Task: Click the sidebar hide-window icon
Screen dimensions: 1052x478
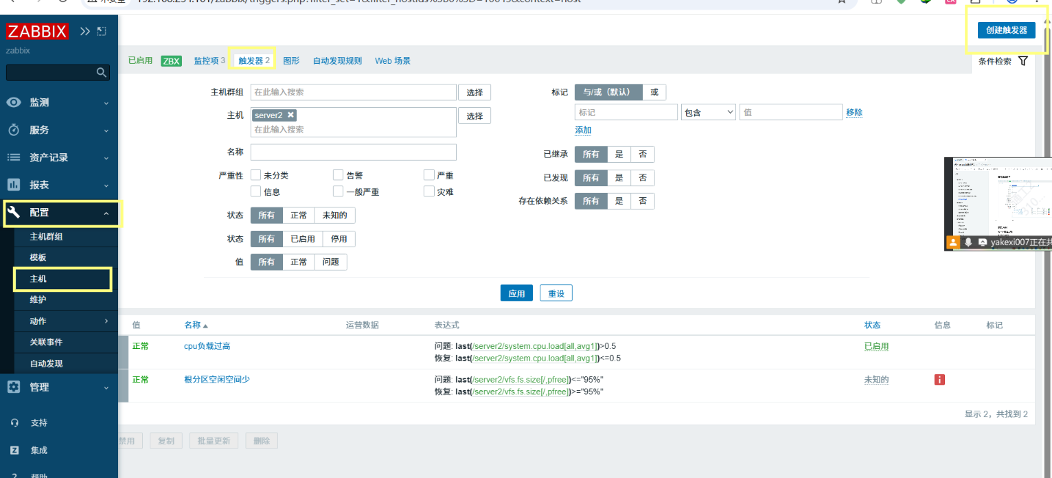Action: (102, 32)
